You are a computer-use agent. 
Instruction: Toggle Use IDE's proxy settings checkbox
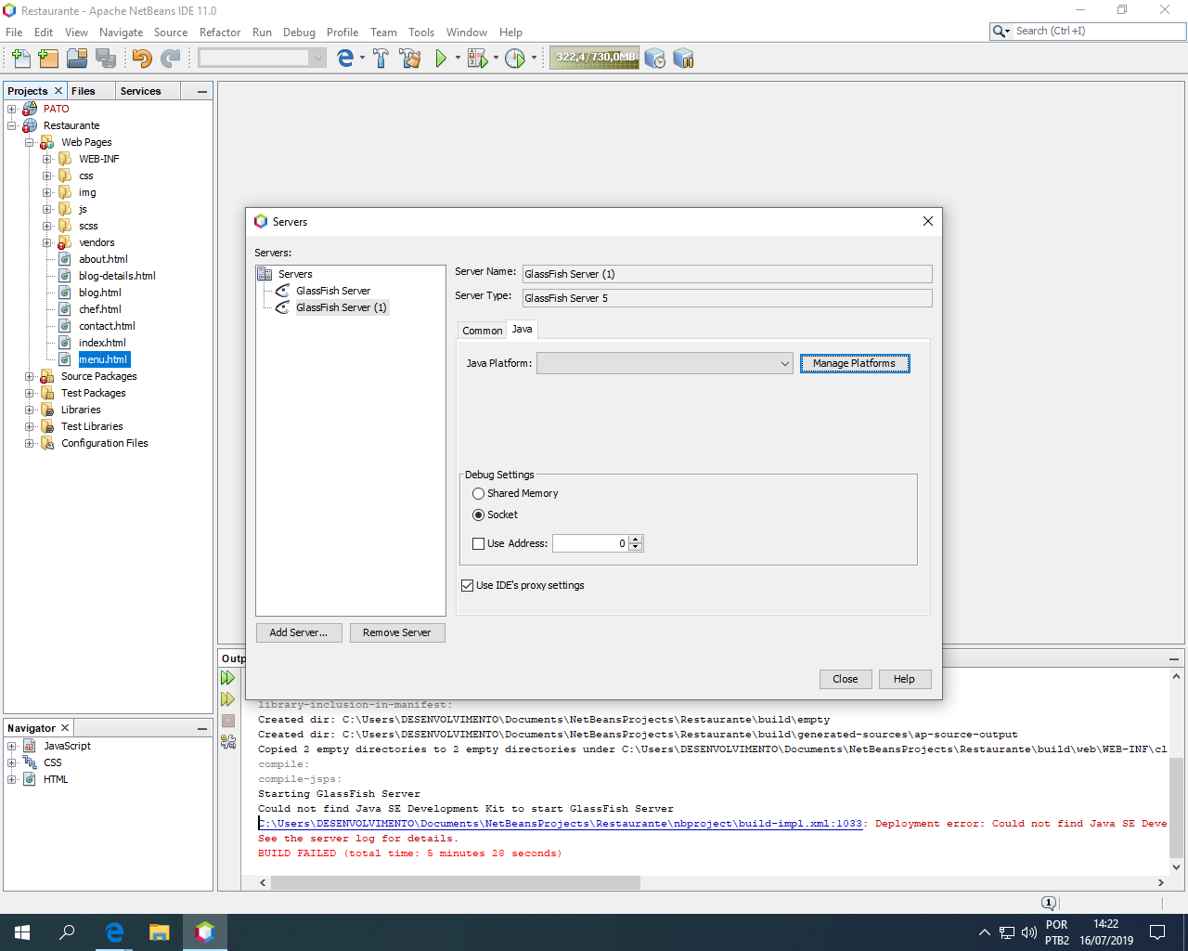click(468, 586)
